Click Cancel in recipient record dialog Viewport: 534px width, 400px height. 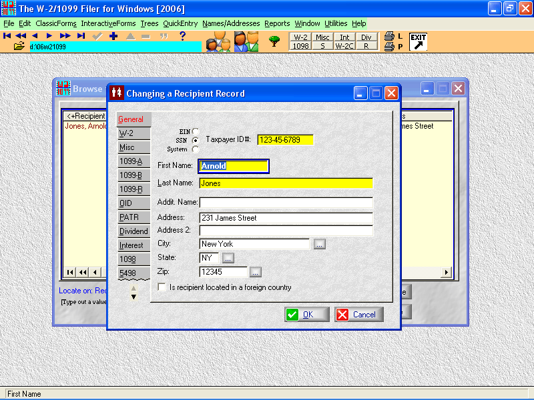pos(358,314)
